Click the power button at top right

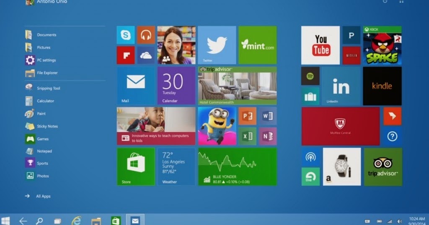(x=385, y=1)
